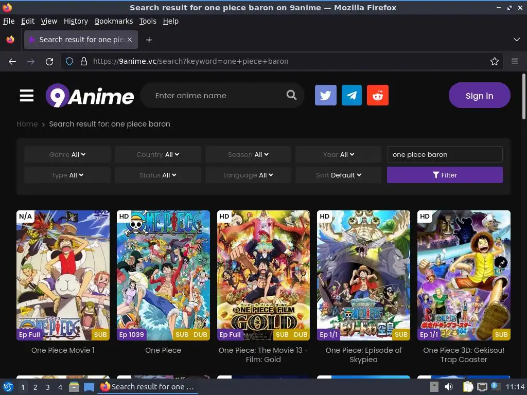Viewport: 527px width, 395px height.
Task: Open the Firefox application menu
Action: coord(515,62)
